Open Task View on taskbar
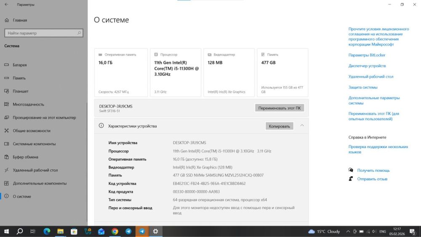421x237 pixels. point(33,232)
